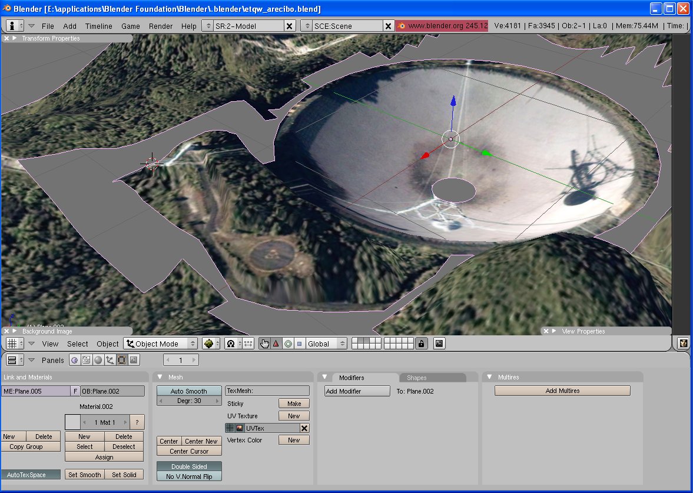This screenshot has height=493, width=693.
Task: Open the Object Mode dropdown
Action: pos(161,344)
